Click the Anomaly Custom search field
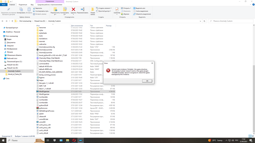 coord(231,21)
